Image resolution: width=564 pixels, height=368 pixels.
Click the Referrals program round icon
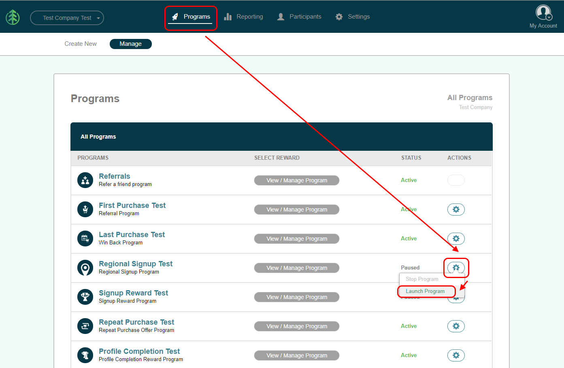coord(85,180)
